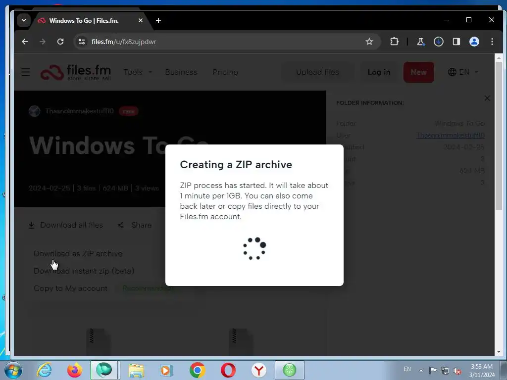The height and width of the screenshot is (380, 507).
Task: Open the Business menu item
Action: tap(181, 72)
